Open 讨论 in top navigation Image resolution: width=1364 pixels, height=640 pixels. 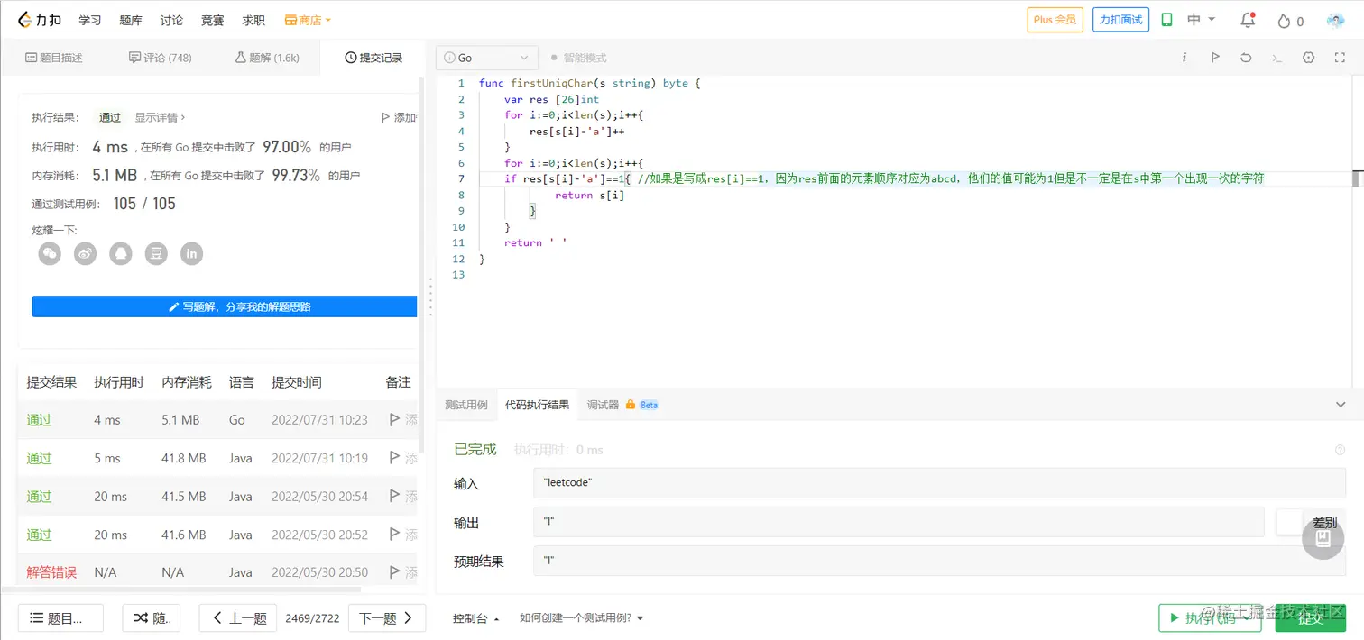pyautogui.click(x=171, y=20)
